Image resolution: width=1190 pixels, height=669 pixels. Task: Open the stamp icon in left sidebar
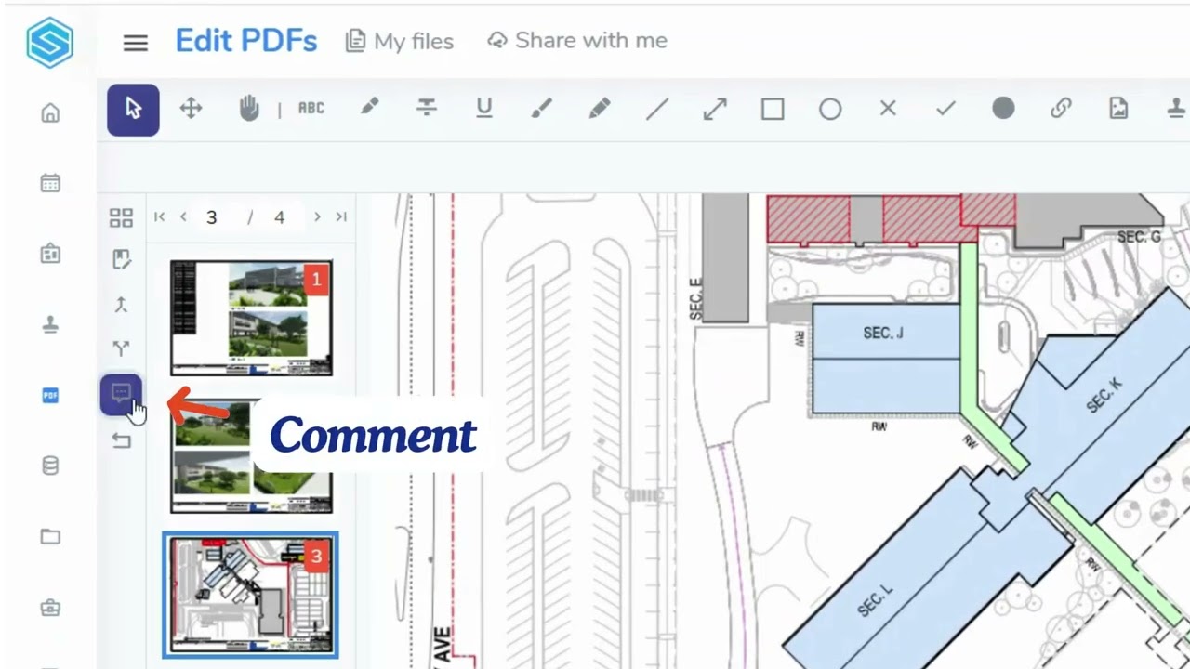coord(50,324)
